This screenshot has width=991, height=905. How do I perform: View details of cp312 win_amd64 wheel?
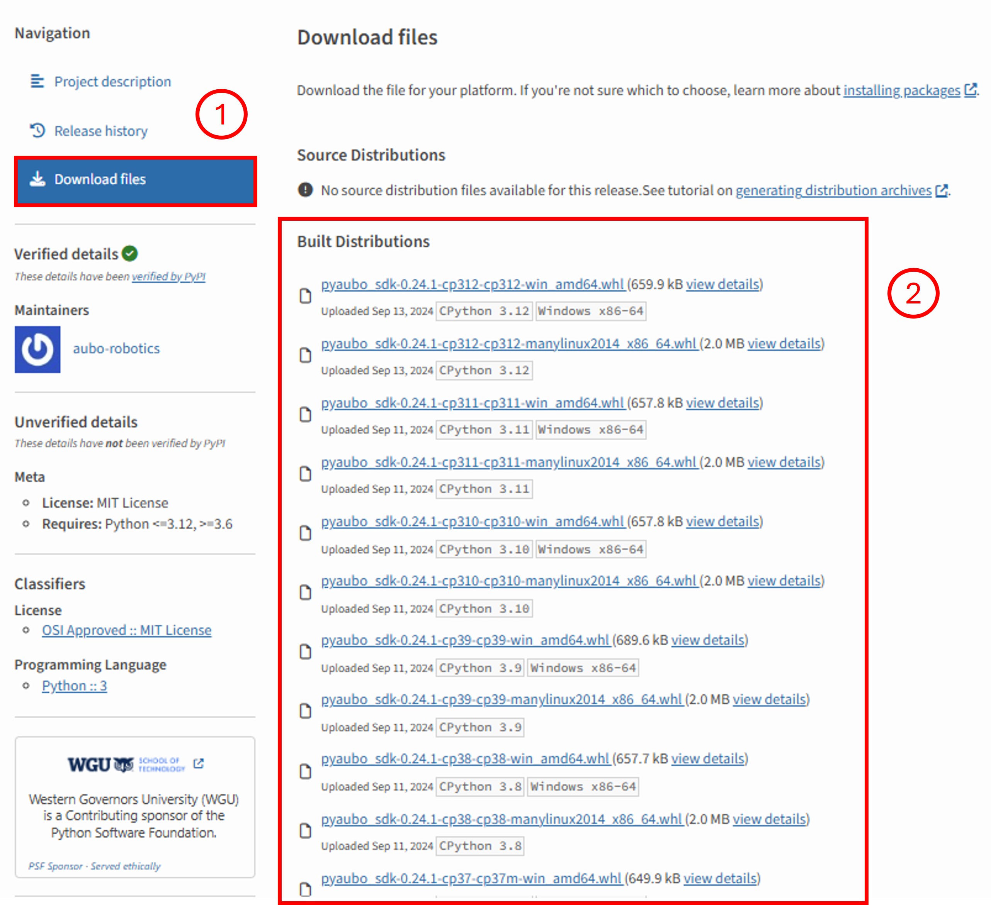tap(722, 284)
